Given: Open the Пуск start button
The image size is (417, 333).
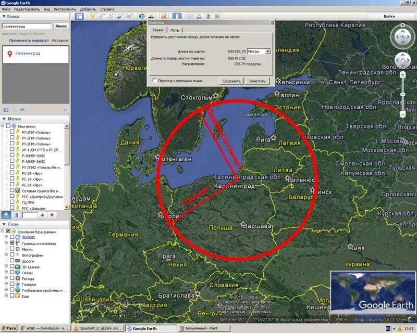Looking at the screenshot, I should pos(9,328).
